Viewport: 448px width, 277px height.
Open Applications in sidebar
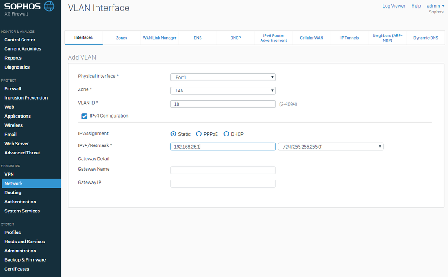(x=17, y=116)
